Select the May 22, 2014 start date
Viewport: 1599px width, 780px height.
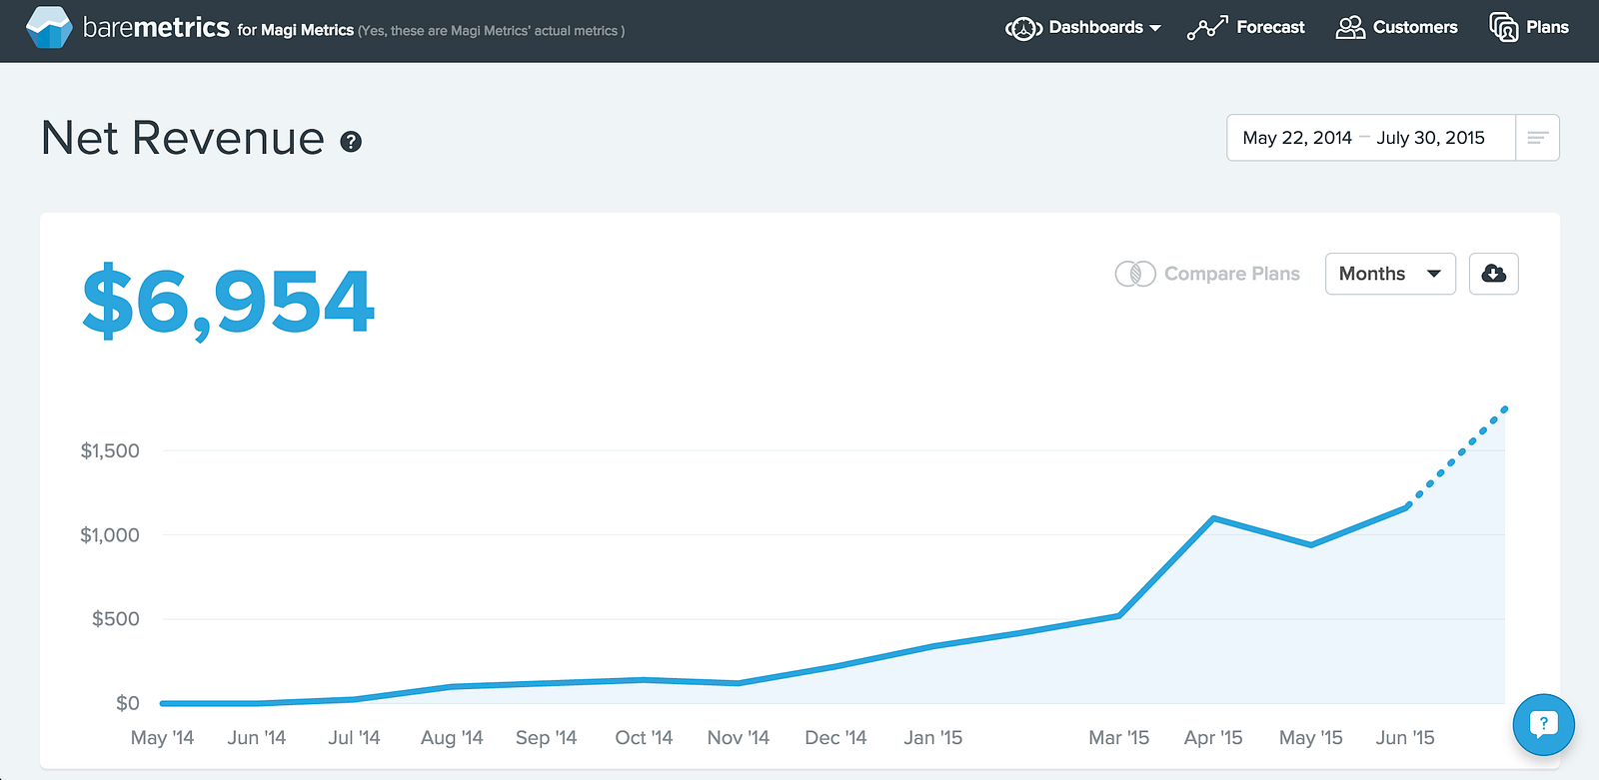tap(1296, 138)
